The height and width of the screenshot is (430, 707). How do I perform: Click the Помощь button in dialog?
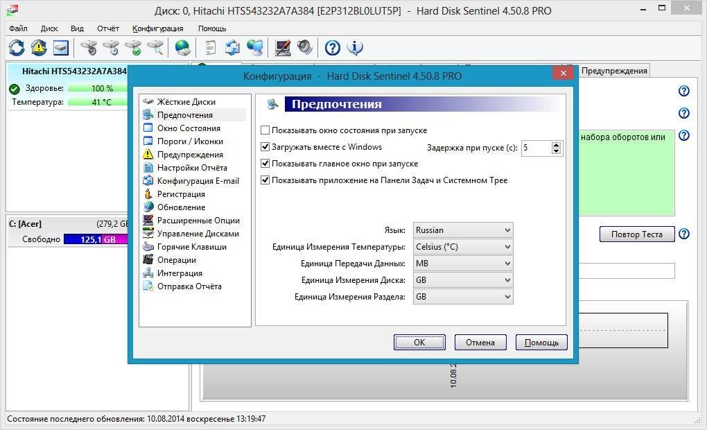click(x=541, y=343)
